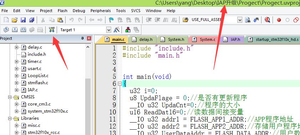Click Project tree scrollbar up arrow

[88, 47]
